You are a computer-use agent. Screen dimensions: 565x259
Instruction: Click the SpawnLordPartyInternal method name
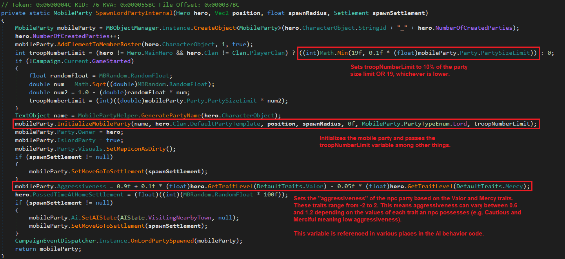[133, 13]
